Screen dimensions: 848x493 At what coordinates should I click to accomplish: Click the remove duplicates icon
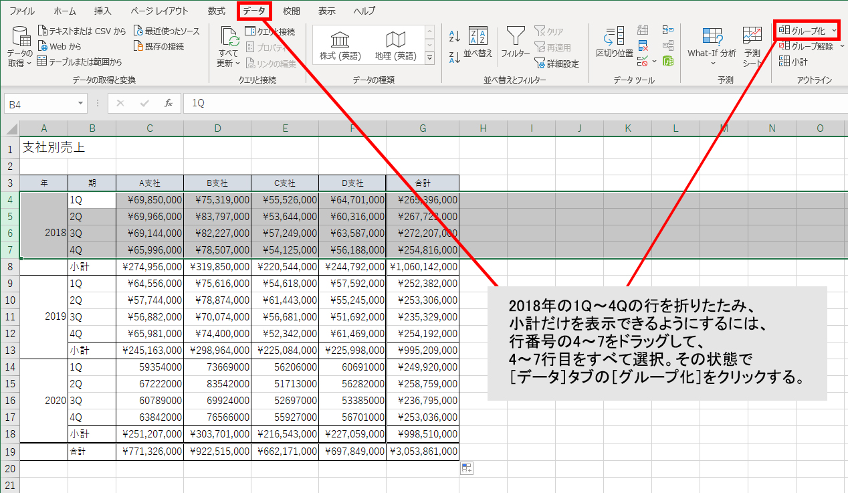click(643, 46)
